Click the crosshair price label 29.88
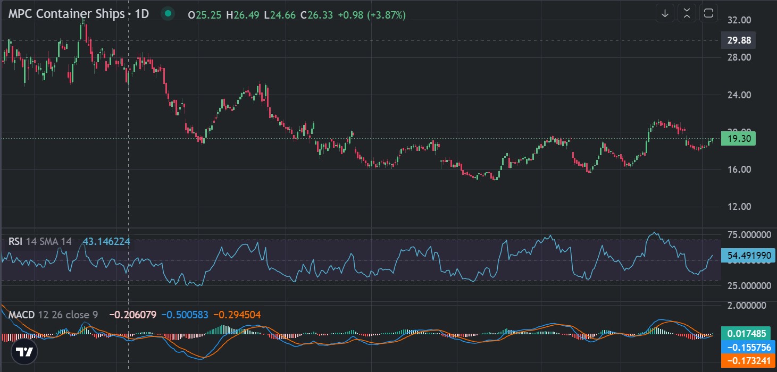This screenshot has width=777, height=372. tap(738, 40)
